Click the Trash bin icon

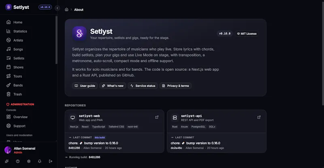click(9, 94)
